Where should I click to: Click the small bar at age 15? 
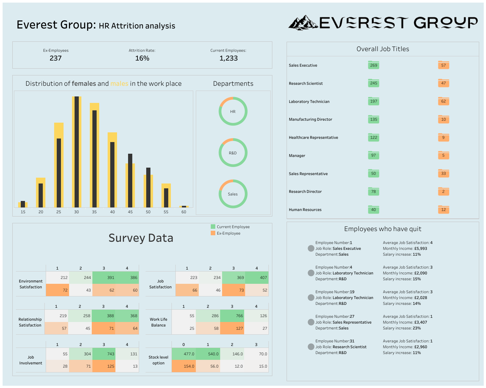(23, 204)
